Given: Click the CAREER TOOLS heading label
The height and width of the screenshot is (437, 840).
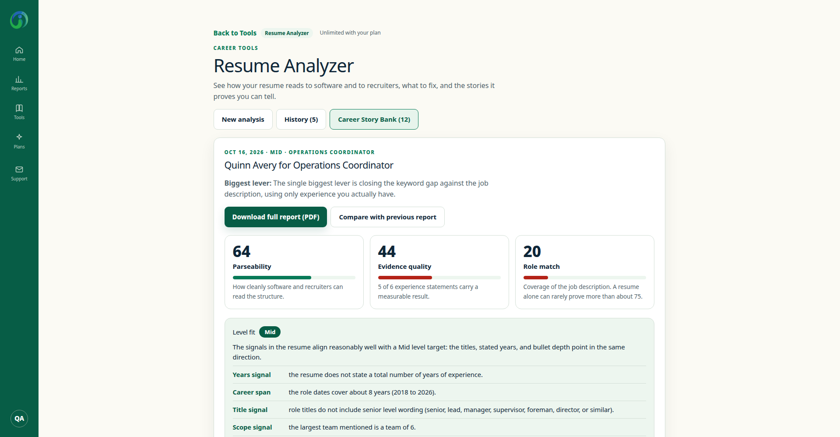Looking at the screenshot, I should 235,48.
